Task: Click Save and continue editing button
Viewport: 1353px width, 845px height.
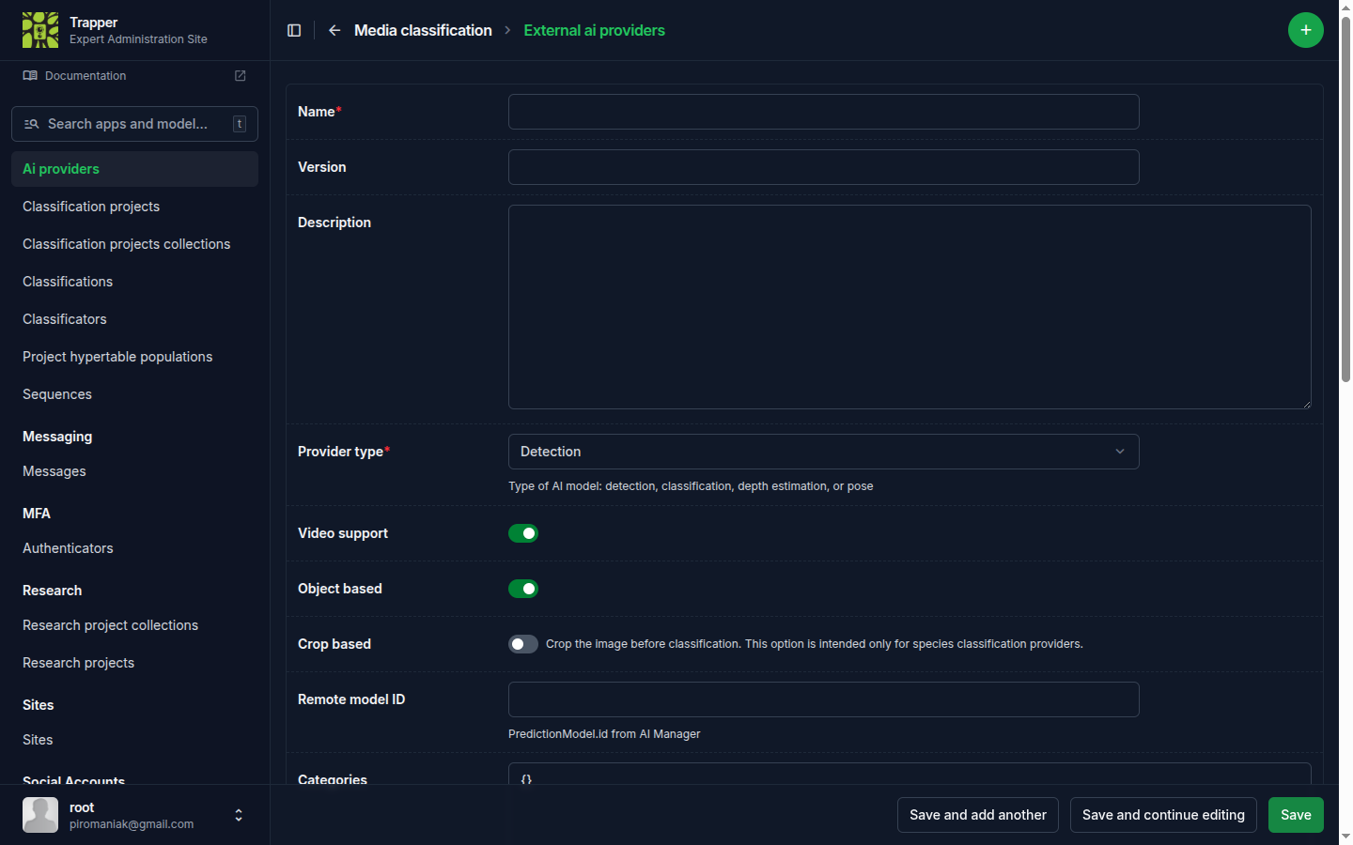Action: tap(1163, 815)
